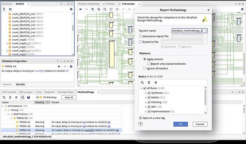Uncheck All Rules checkbox
The height and width of the screenshot is (144, 246).
pos(145,88)
